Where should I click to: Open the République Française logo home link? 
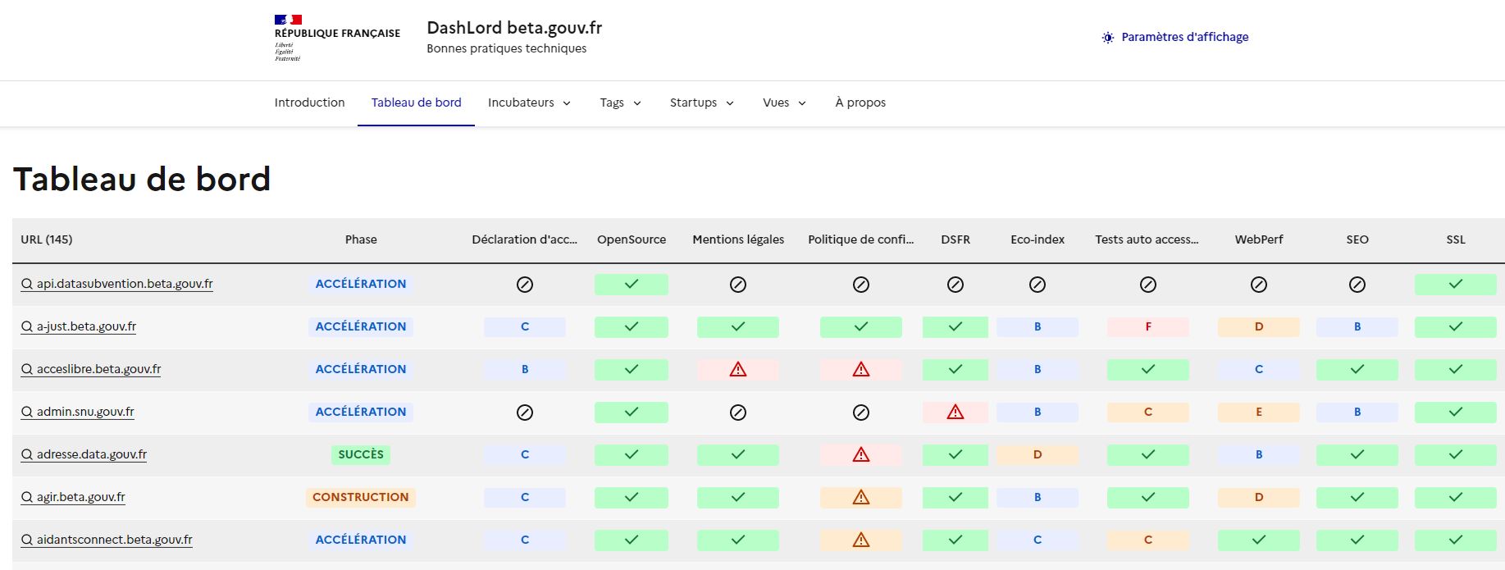pyautogui.click(x=337, y=38)
